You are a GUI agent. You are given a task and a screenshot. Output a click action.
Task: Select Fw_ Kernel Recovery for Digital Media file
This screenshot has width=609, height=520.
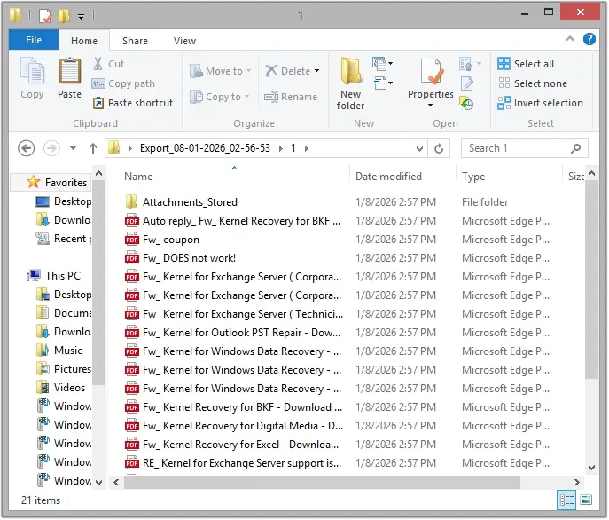(x=233, y=426)
